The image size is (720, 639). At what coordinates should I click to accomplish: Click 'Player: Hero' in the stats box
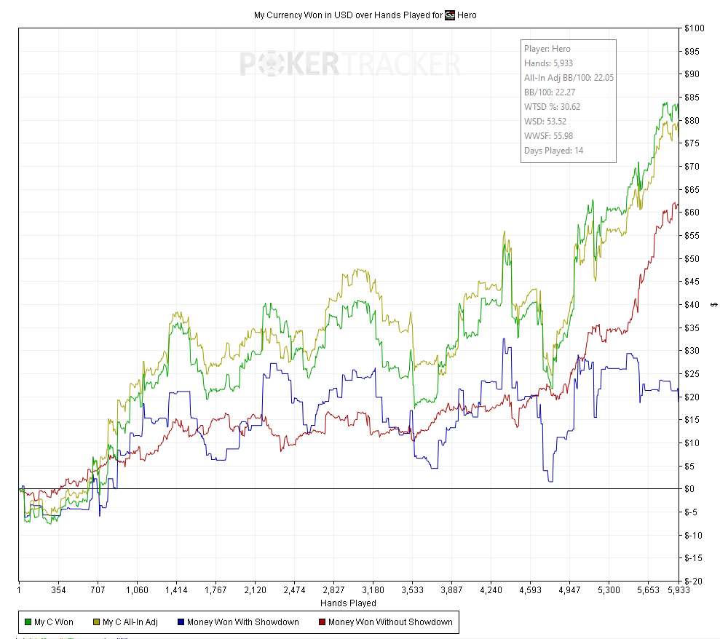(547, 49)
